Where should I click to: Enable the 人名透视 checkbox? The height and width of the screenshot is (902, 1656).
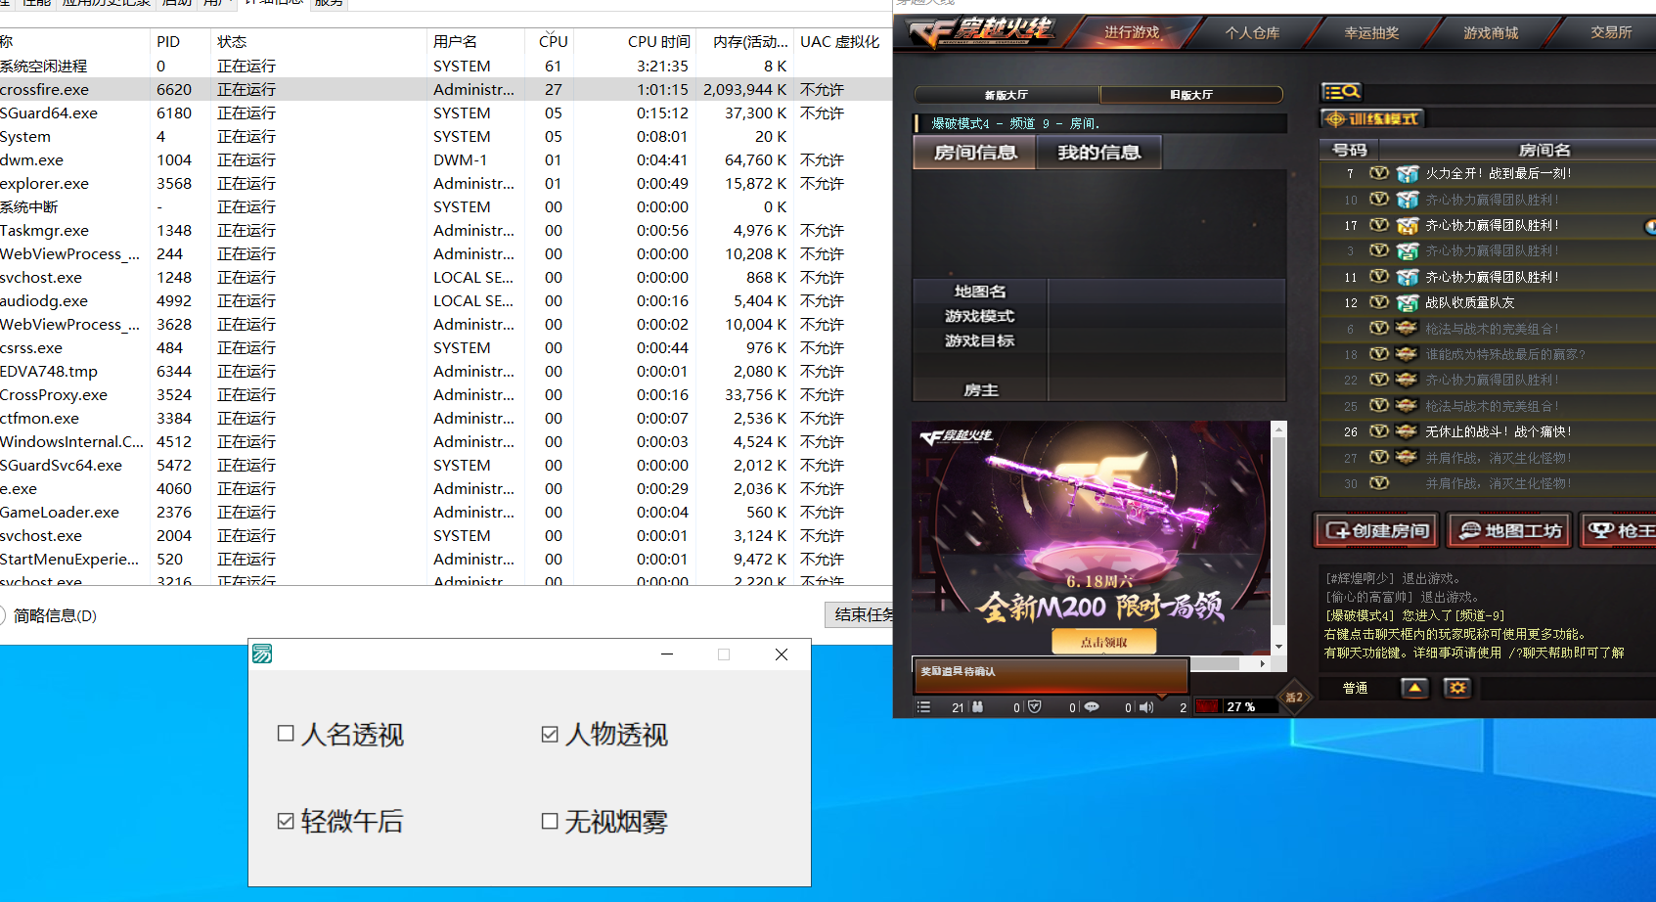pos(285,733)
